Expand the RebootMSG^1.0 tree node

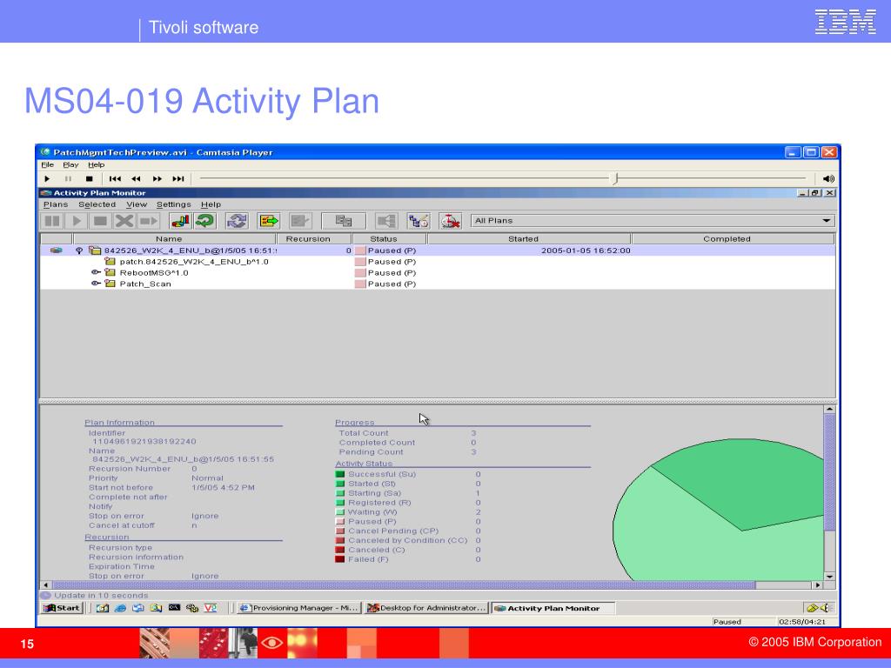tap(96, 272)
